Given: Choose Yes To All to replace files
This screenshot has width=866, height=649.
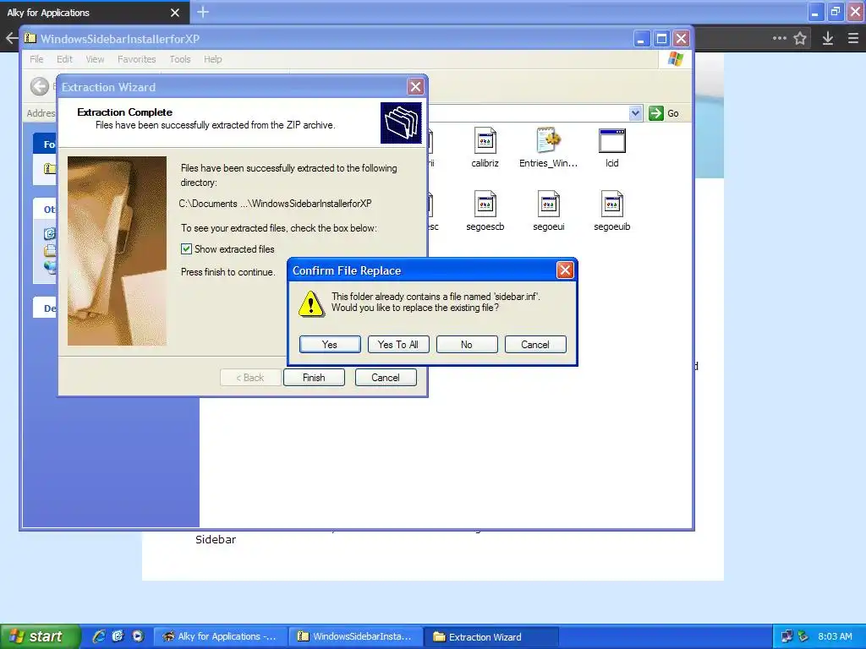Looking at the screenshot, I should tap(398, 345).
